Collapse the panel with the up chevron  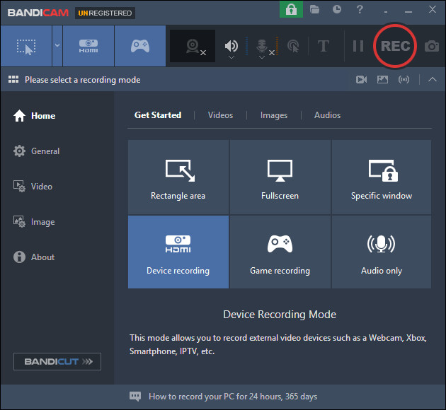pos(433,80)
